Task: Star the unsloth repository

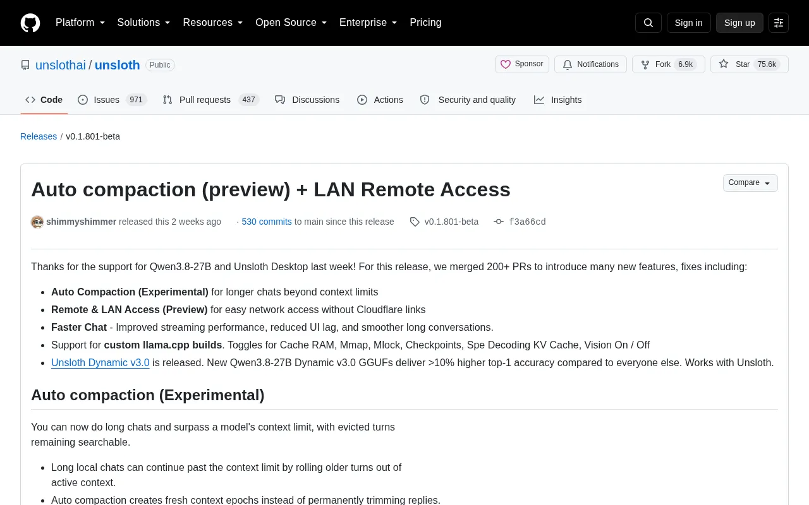Action: coord(750,64)
